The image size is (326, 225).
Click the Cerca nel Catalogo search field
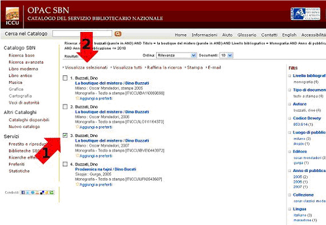pyautogui.click(x=82, y=34)
